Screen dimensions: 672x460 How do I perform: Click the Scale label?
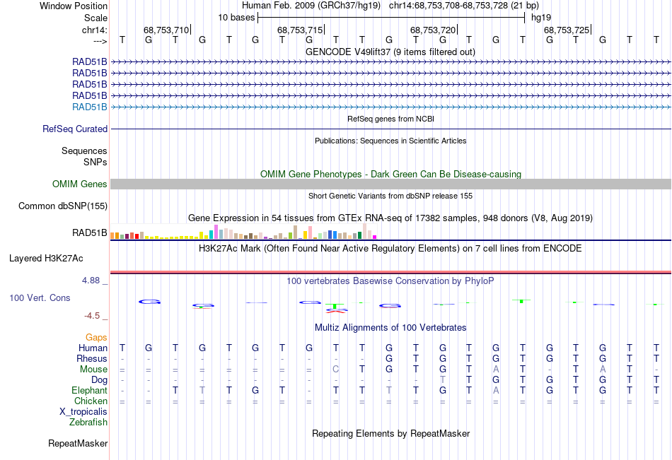pyautogui.click(x=95, y=18)
